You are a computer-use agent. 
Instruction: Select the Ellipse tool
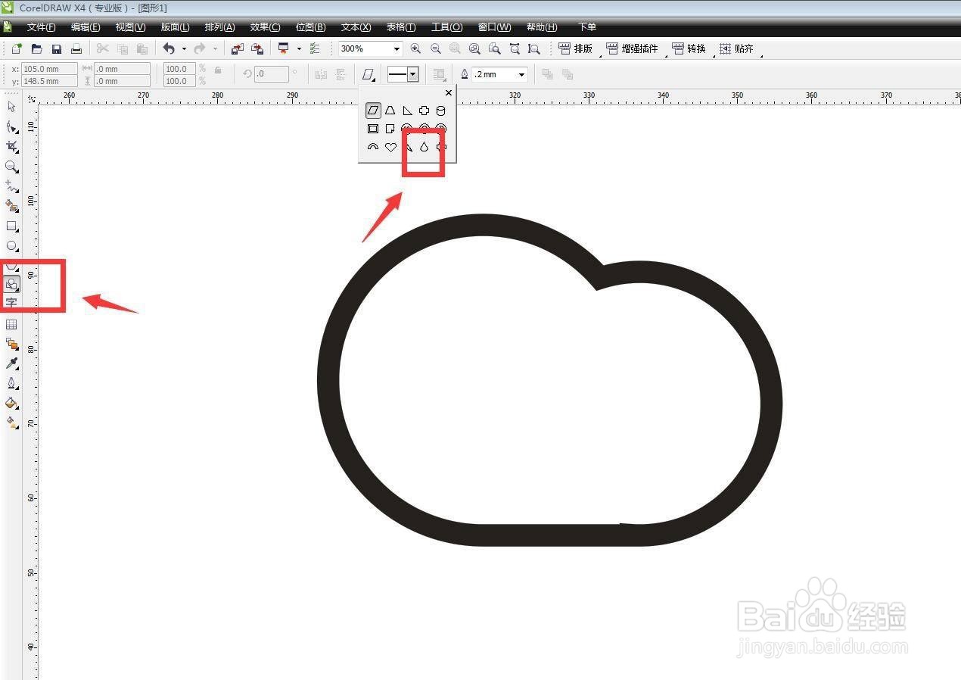click(x=11, y=245)
